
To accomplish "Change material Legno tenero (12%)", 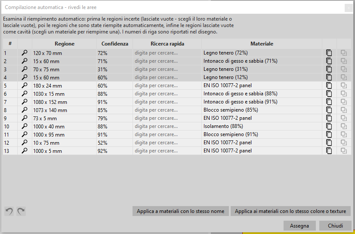I will click(262, 77).
